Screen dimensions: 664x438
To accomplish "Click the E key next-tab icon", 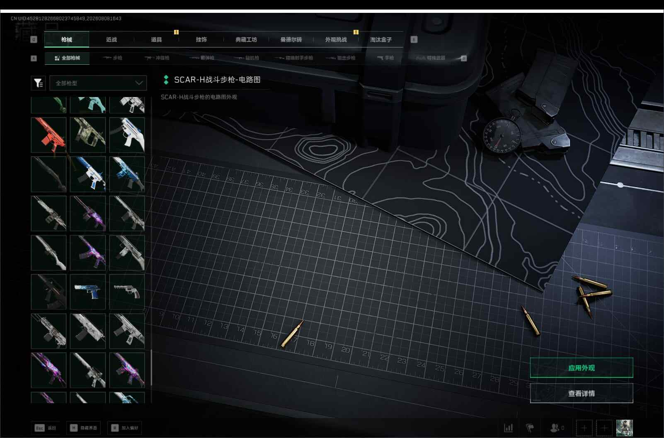I will pos(414,39).
